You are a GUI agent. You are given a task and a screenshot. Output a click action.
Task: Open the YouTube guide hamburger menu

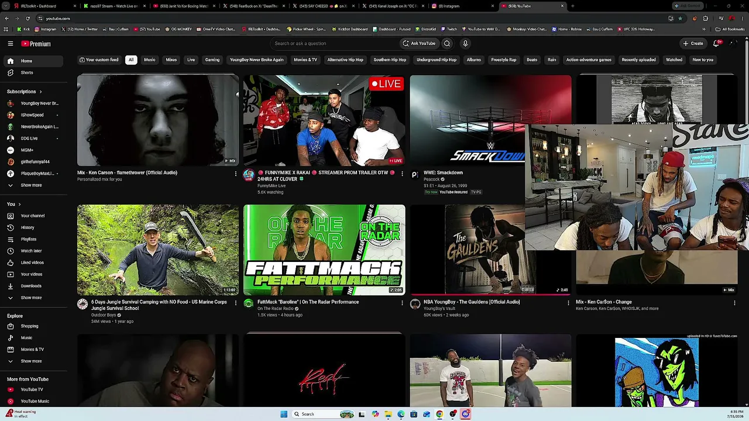(11, 43)
